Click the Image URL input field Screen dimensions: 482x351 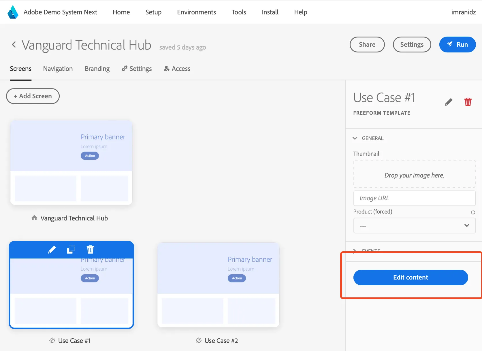click(414, 198)
